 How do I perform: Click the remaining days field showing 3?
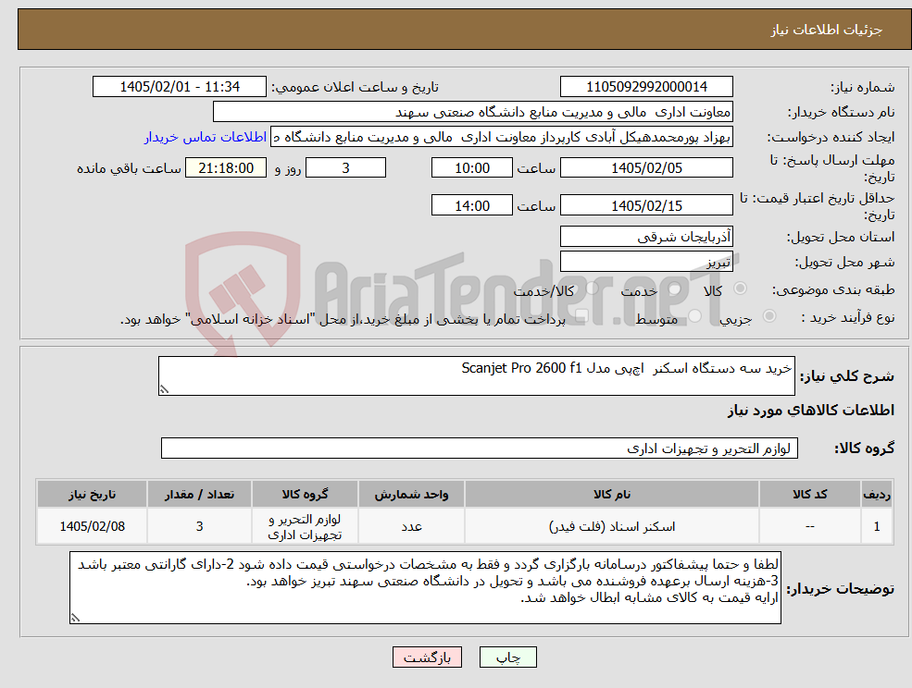345,168
